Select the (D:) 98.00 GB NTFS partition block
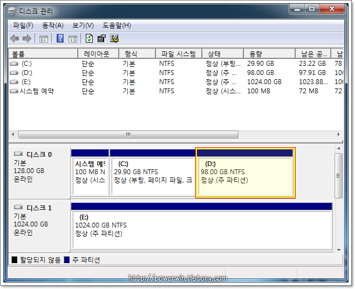The image size is (355, 289). click(245, 173)
